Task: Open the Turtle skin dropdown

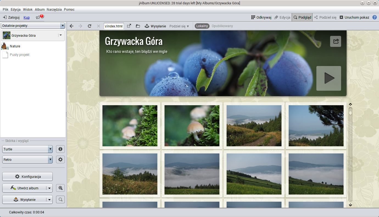Action: click(27, 149)
